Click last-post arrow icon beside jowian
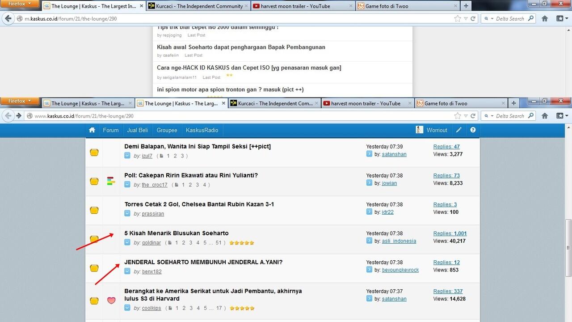 pyautogui.click(x=369, y=183)
